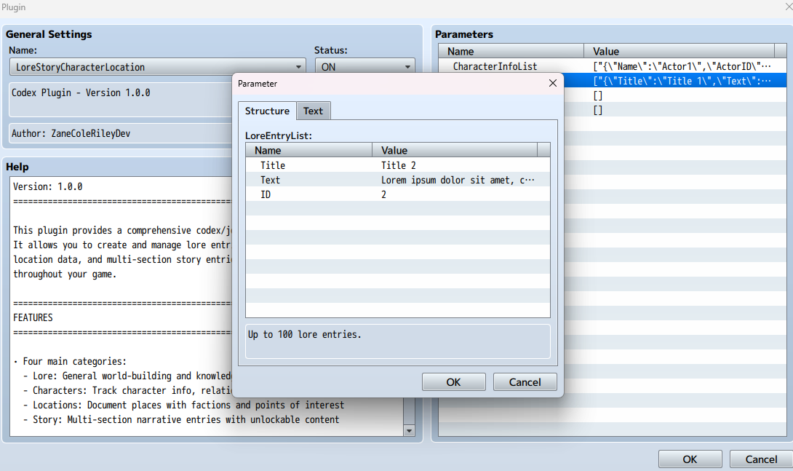Select the Structure tab

(x=267, y=111)
